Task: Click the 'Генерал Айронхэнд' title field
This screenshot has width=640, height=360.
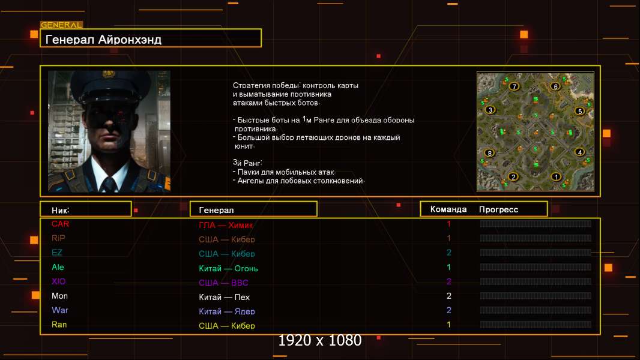Action: pos(151,38)
